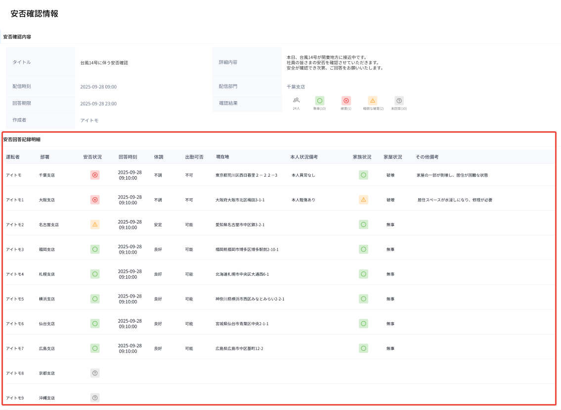Click the 回答時刻 column header
The width and height of the screenshot is (561, 410).
(128, 157)
